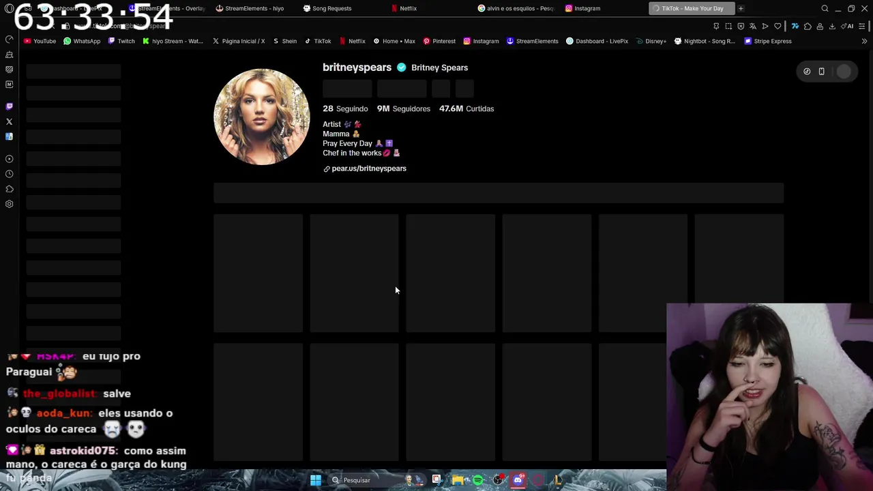Open the Pinterest bookmark
The image size is (873, 491).
[439, 41]
